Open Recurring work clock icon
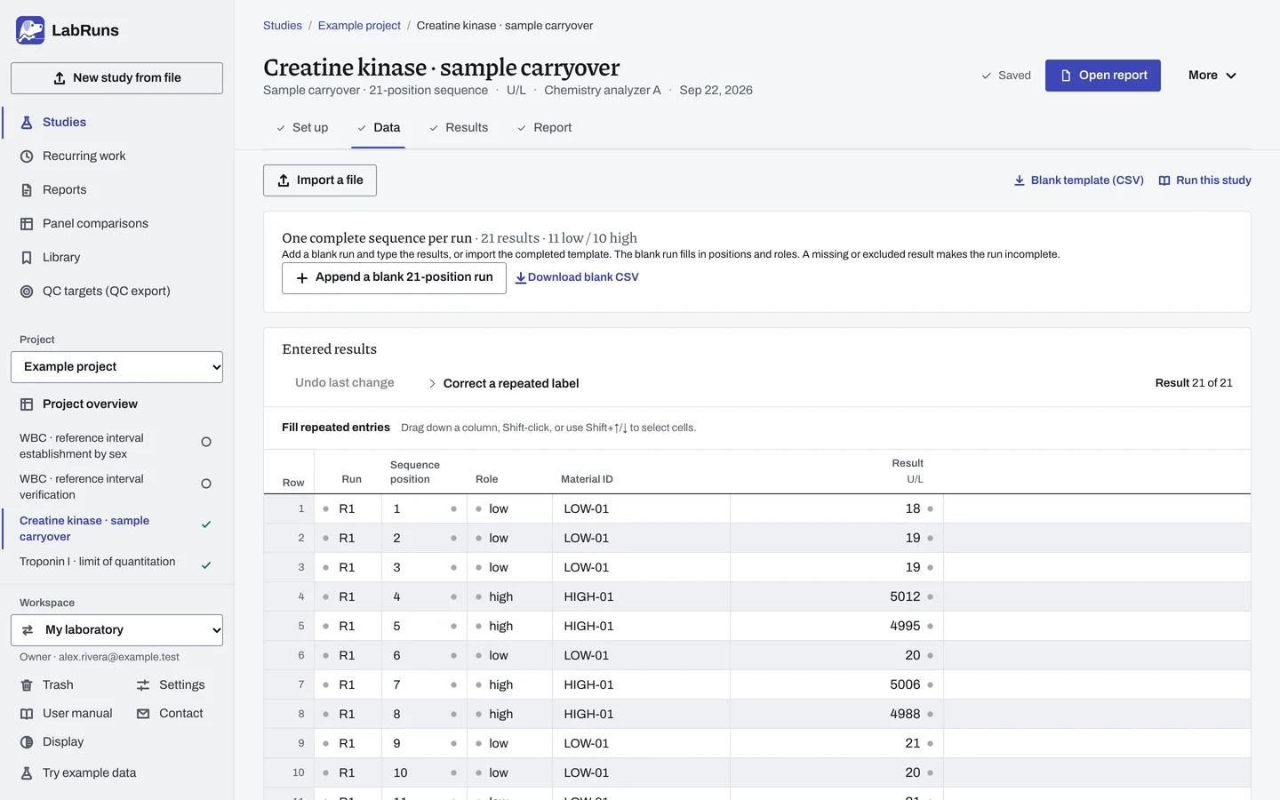 (x=27, y=156)
